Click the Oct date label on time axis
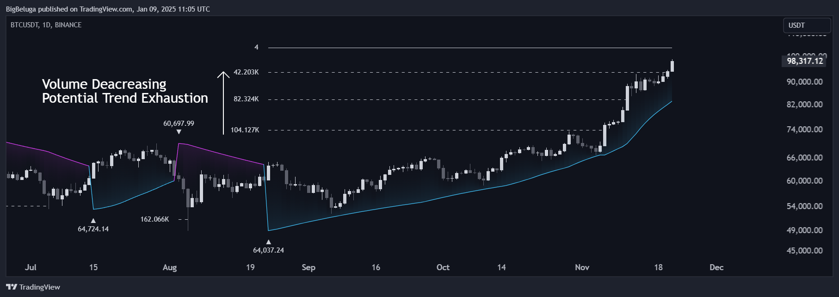839x297 pixels. [x=443, y=267]
